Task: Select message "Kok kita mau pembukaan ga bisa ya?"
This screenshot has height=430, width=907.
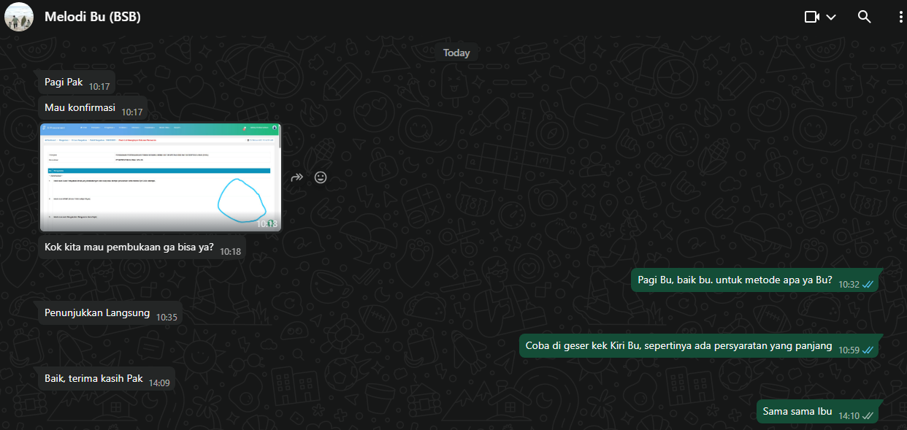Action: coord(142,248)
